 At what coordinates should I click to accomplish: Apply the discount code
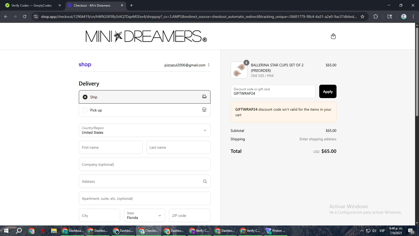(x=328, y=91)
